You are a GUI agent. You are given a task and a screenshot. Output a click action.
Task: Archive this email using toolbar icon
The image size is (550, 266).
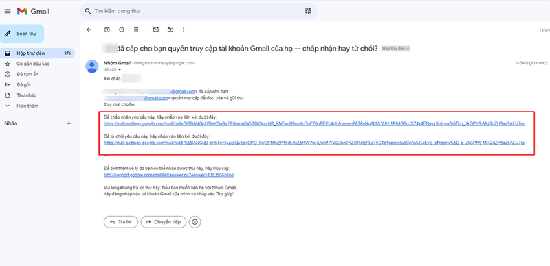(x=107, y=29)
